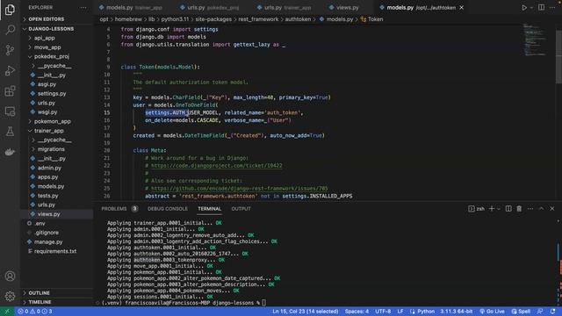
Task: Open OUTPUT panel tab
Action: click(241, 209)
